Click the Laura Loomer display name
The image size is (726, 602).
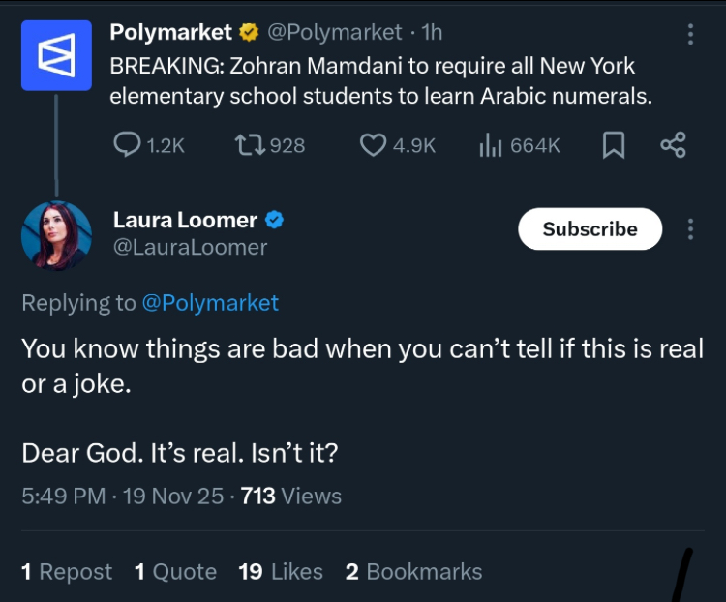(x=185, y=221)
